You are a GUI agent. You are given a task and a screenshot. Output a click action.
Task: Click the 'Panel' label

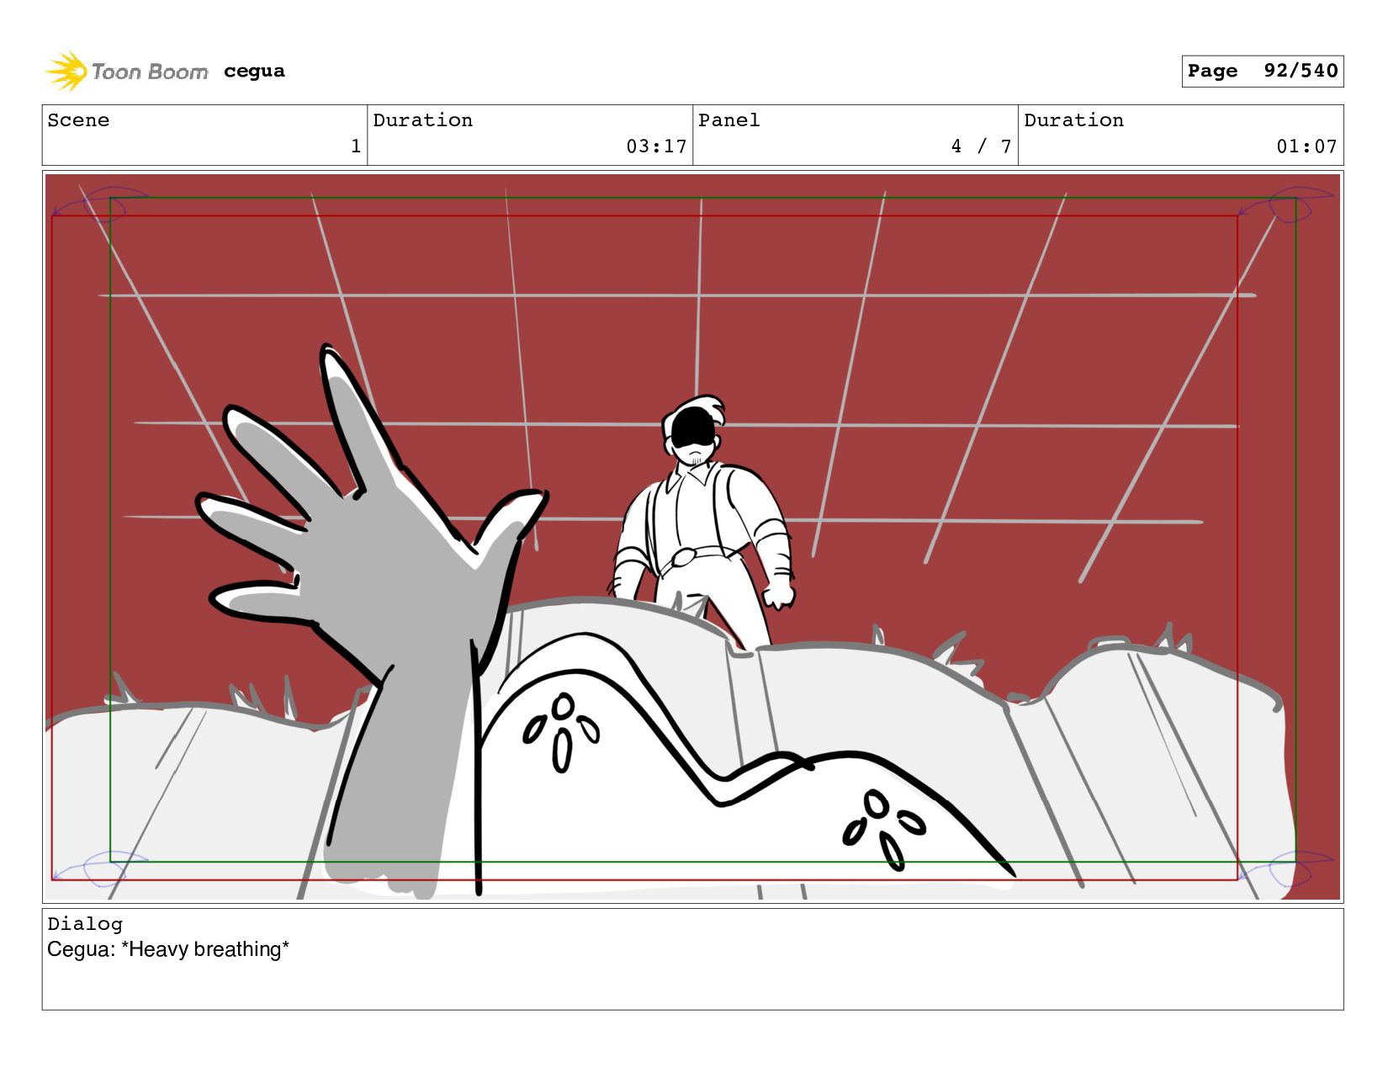(729, 120)
